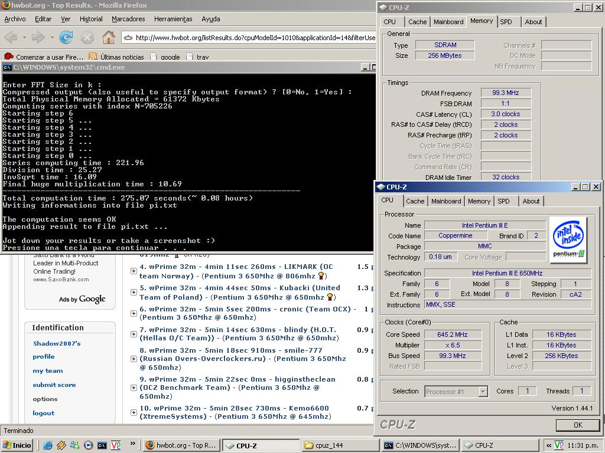Open the forward history dropdown arrow
Viewport: 605px width, 453px height.
(52, 38)
